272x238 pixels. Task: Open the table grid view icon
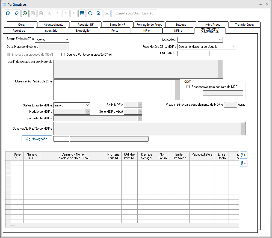point(82,13)
